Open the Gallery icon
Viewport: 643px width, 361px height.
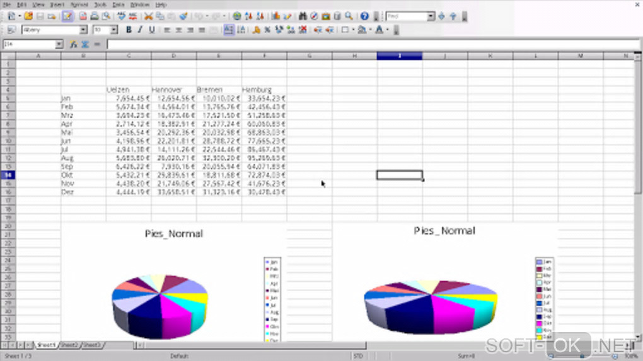pos(326,16)
